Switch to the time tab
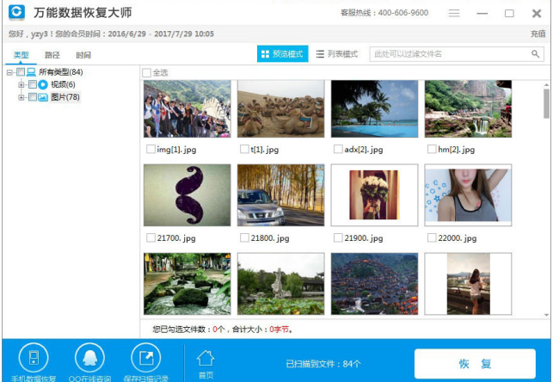This screenshot has height=382, width=553. pyautogui.click(x=83, y=54)
